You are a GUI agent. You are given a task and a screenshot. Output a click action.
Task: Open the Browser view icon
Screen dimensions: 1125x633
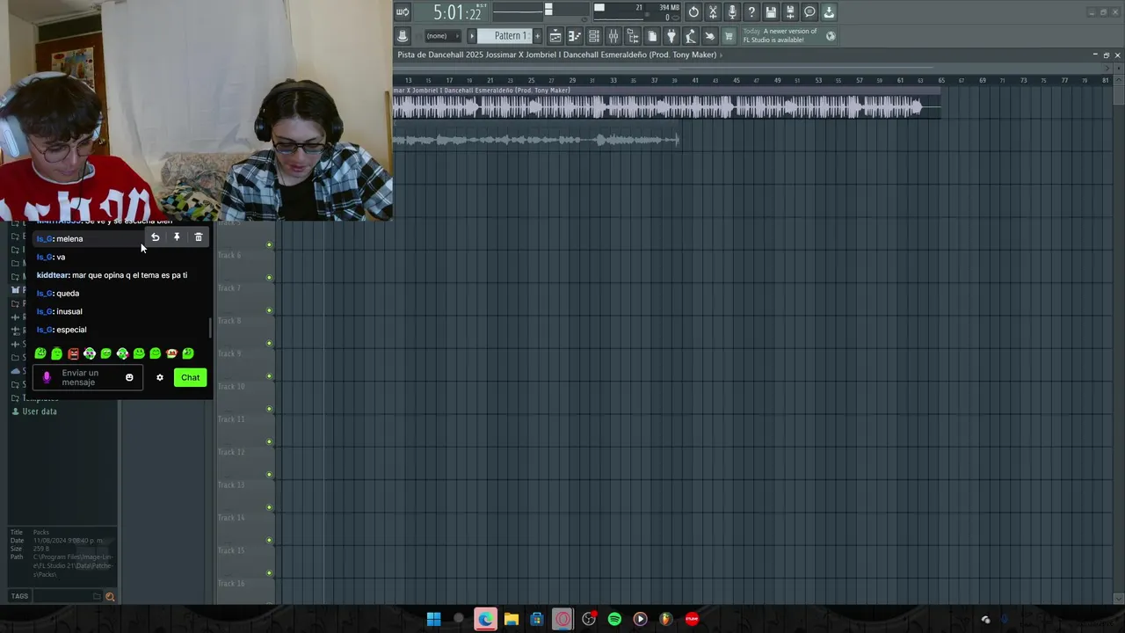click(x=633, y=36)
